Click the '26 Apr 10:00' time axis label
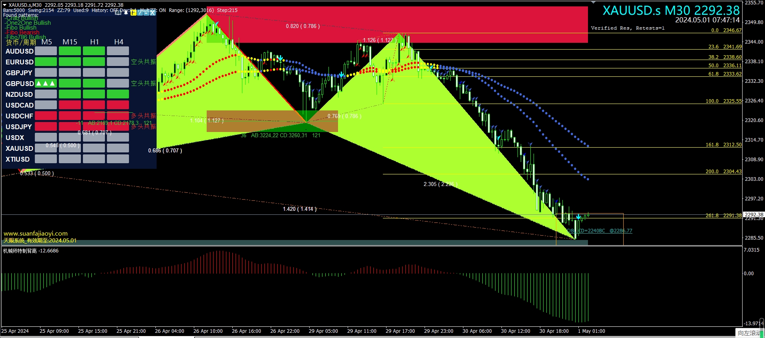765x338 pixels. 208,331
